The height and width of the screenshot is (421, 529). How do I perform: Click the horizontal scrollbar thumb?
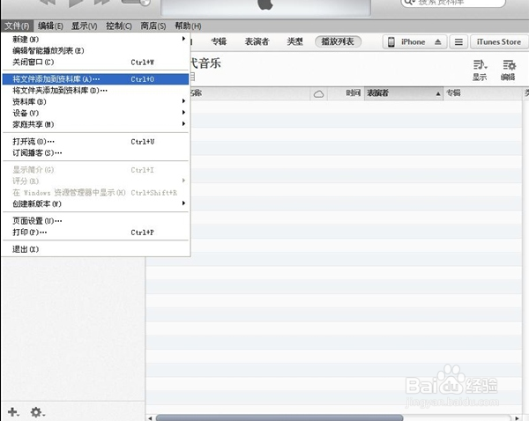click(279, 418)
